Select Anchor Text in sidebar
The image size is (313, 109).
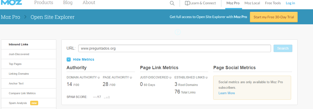[29, 83]
